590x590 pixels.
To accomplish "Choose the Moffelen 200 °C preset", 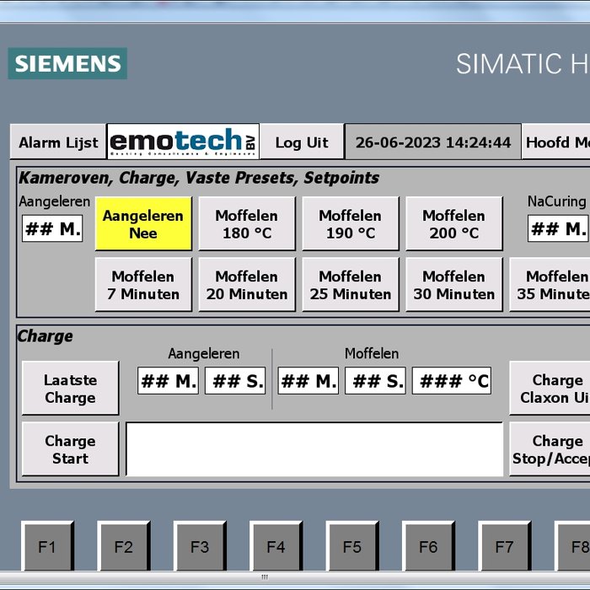I will (454, 224).
